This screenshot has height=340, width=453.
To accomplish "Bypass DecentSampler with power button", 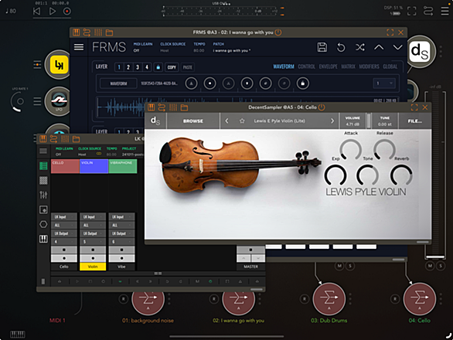I will pyautogui.click(x=322, y=107).
